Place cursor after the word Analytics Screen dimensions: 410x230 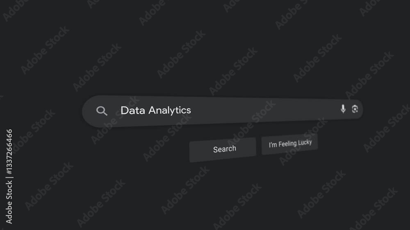[x=191, y=110]
